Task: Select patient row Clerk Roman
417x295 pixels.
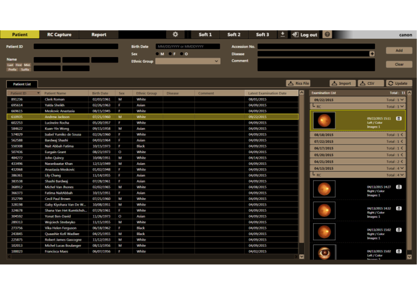Action: [153, 99]
